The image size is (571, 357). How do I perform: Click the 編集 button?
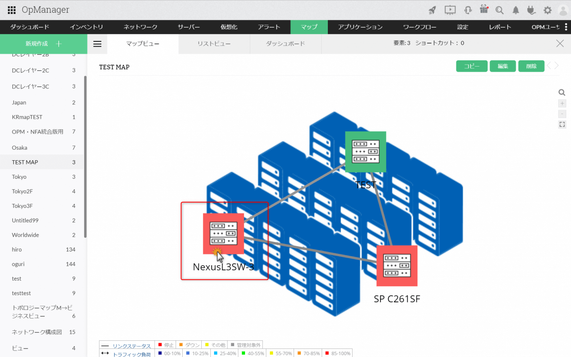[x=502, y=66]
